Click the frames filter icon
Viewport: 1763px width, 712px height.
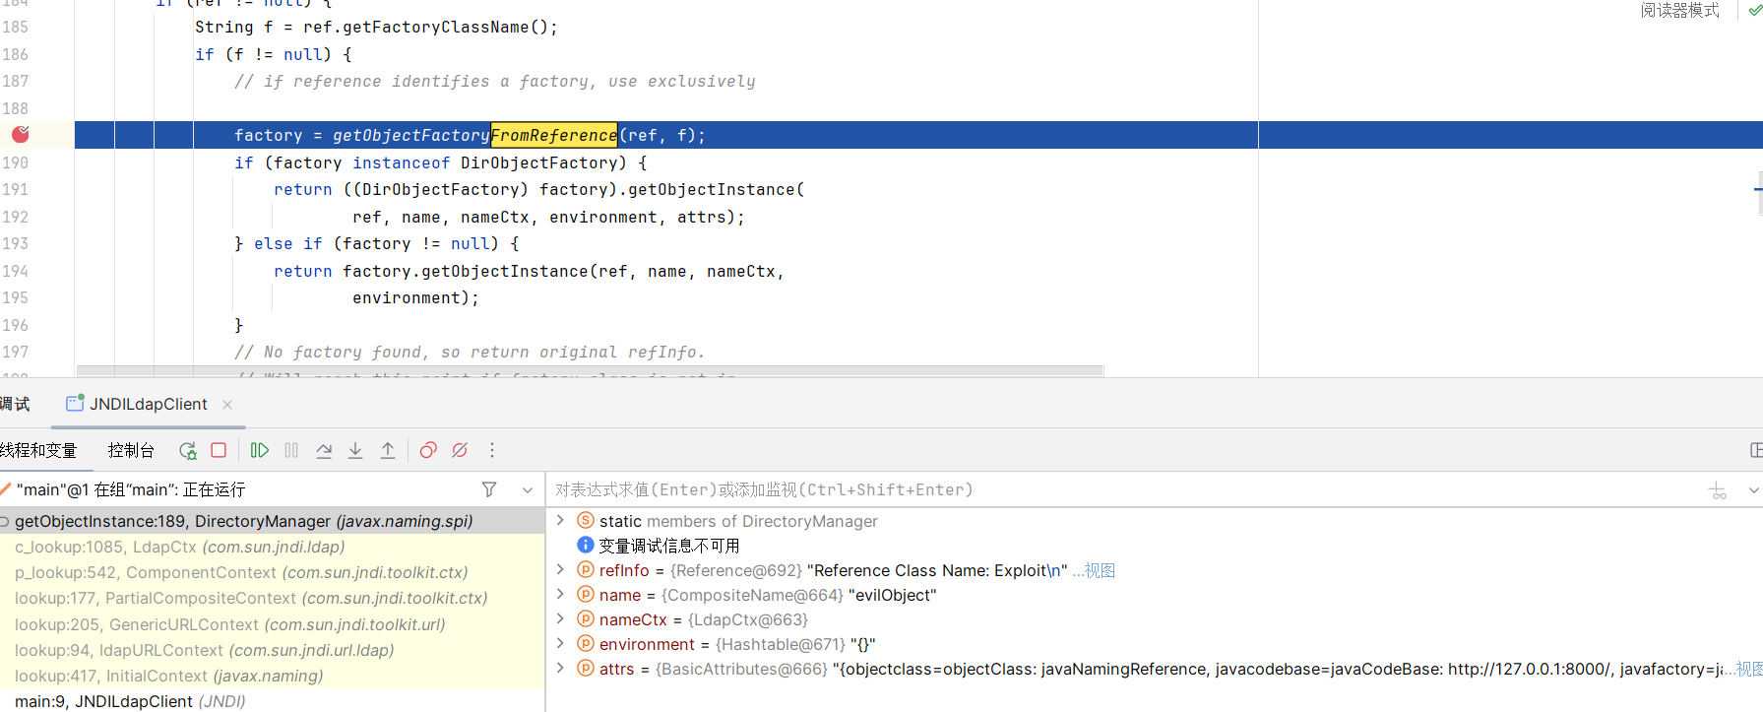(489, 489)
